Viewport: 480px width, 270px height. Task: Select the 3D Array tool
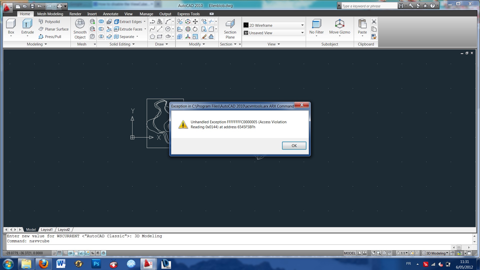click(x=180, y=36)
